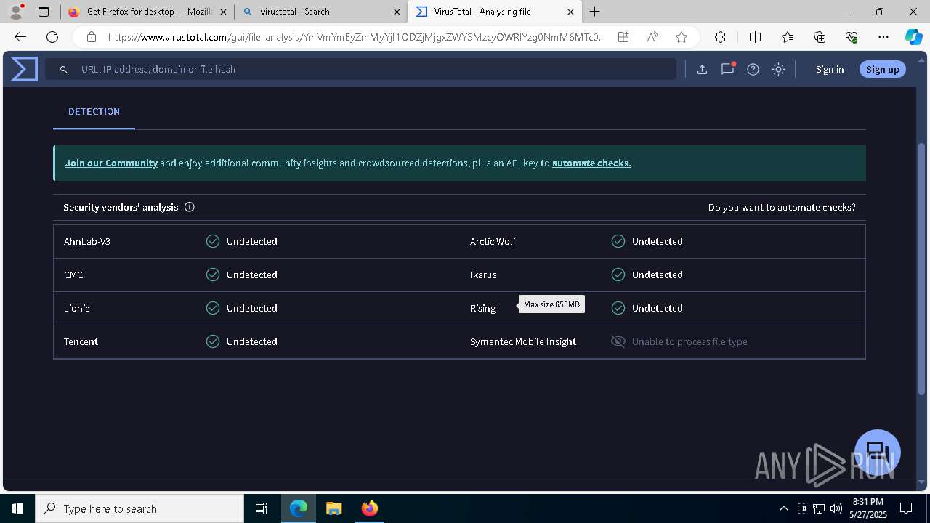Add page to favorites star icon
The width and height of the screenshot is (930, 523).
point(681,37)
